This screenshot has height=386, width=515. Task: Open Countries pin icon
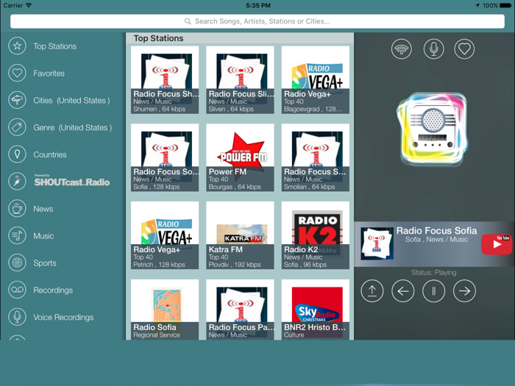pos(17,154)
